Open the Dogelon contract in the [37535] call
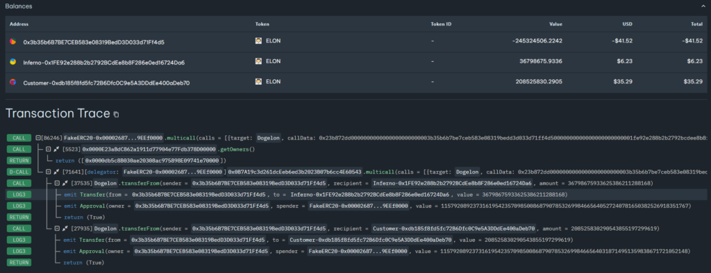Screen dimensions: 711x273 click(106, 183)
